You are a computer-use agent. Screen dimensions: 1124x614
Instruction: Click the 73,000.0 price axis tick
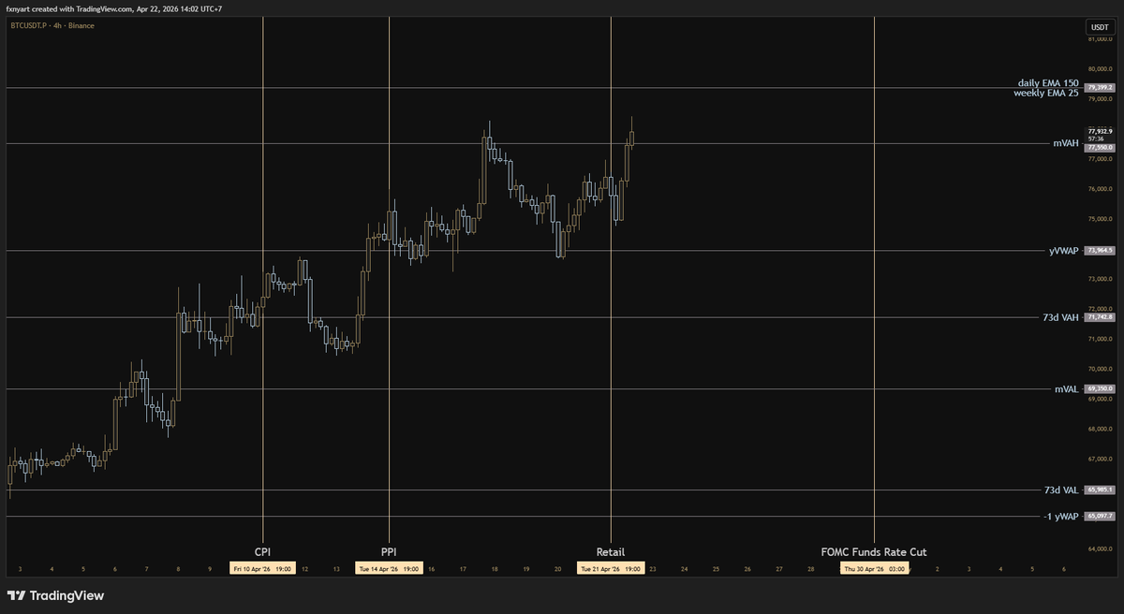(x=1101, y=280)
